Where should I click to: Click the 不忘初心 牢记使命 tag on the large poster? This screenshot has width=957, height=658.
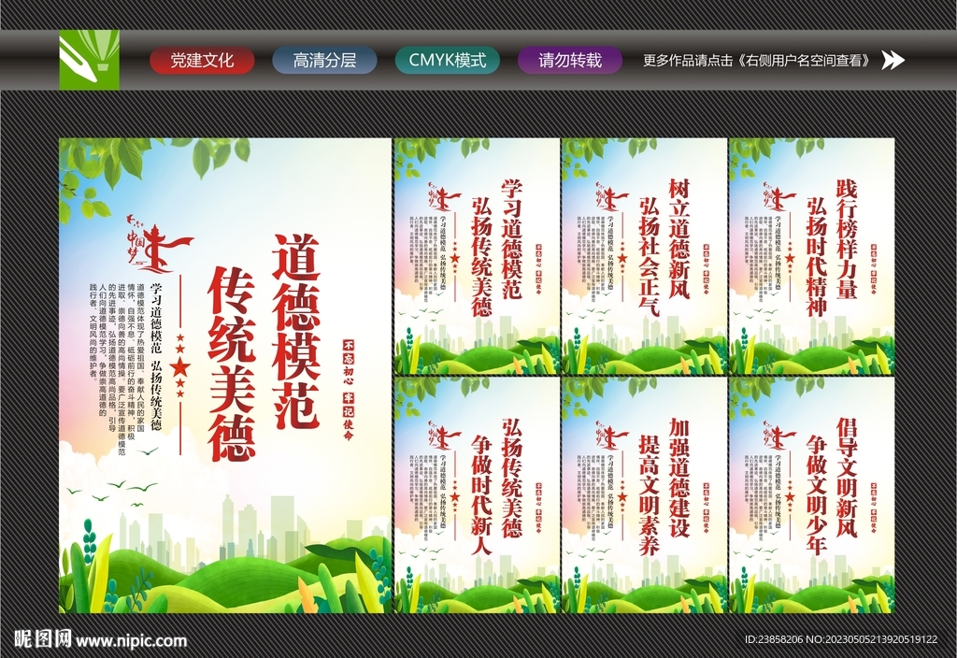coord(349,390)
